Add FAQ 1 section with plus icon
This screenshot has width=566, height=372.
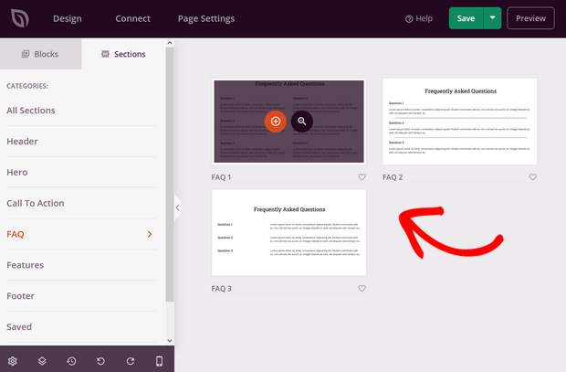tap(276, 122)
